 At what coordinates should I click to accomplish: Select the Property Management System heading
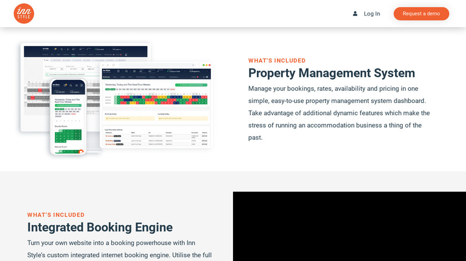pos(331,73)
